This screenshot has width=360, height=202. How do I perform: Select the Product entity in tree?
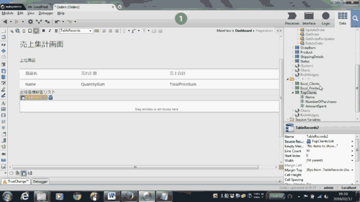(x=306, y=52)
